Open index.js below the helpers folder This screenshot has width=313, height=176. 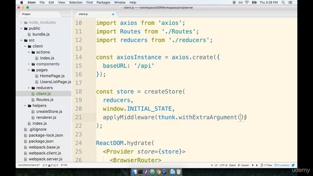click(x=40, y=123)
